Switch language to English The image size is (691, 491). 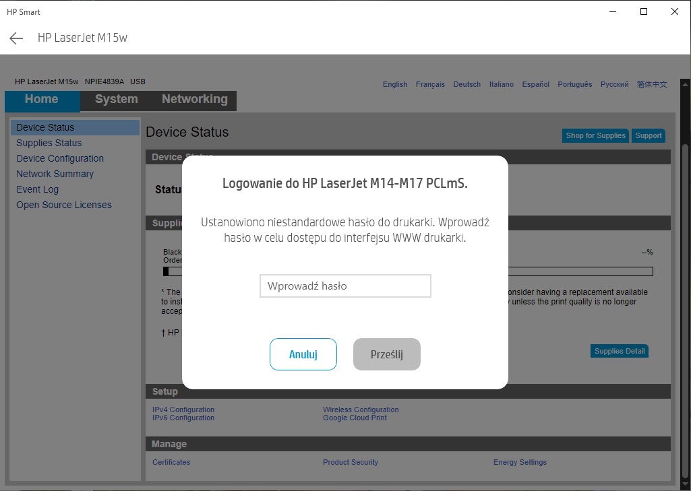(x=395, y=84)
